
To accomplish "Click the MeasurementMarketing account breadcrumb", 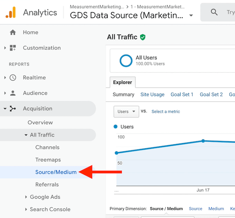I will tap(97, 7).
